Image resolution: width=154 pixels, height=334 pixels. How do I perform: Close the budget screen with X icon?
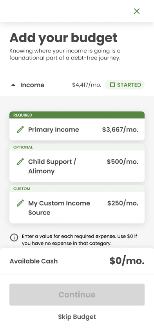(137, 11)
